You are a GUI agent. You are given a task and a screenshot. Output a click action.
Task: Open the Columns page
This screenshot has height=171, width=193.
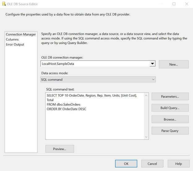(x=12, y=40)
